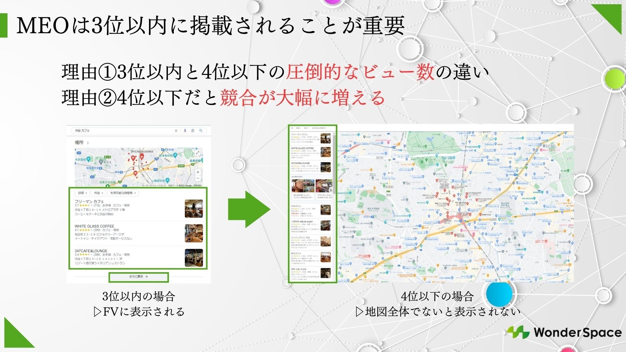Click the 347CAFE&LOUNGE photo thumbnail in search results
626x352 pixels.
194,258
